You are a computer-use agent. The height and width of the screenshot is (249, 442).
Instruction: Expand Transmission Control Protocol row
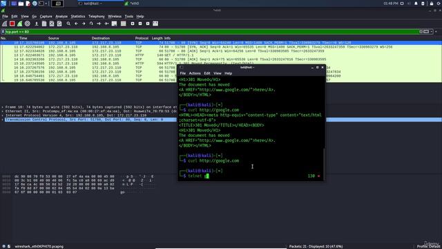click(3, 120)
